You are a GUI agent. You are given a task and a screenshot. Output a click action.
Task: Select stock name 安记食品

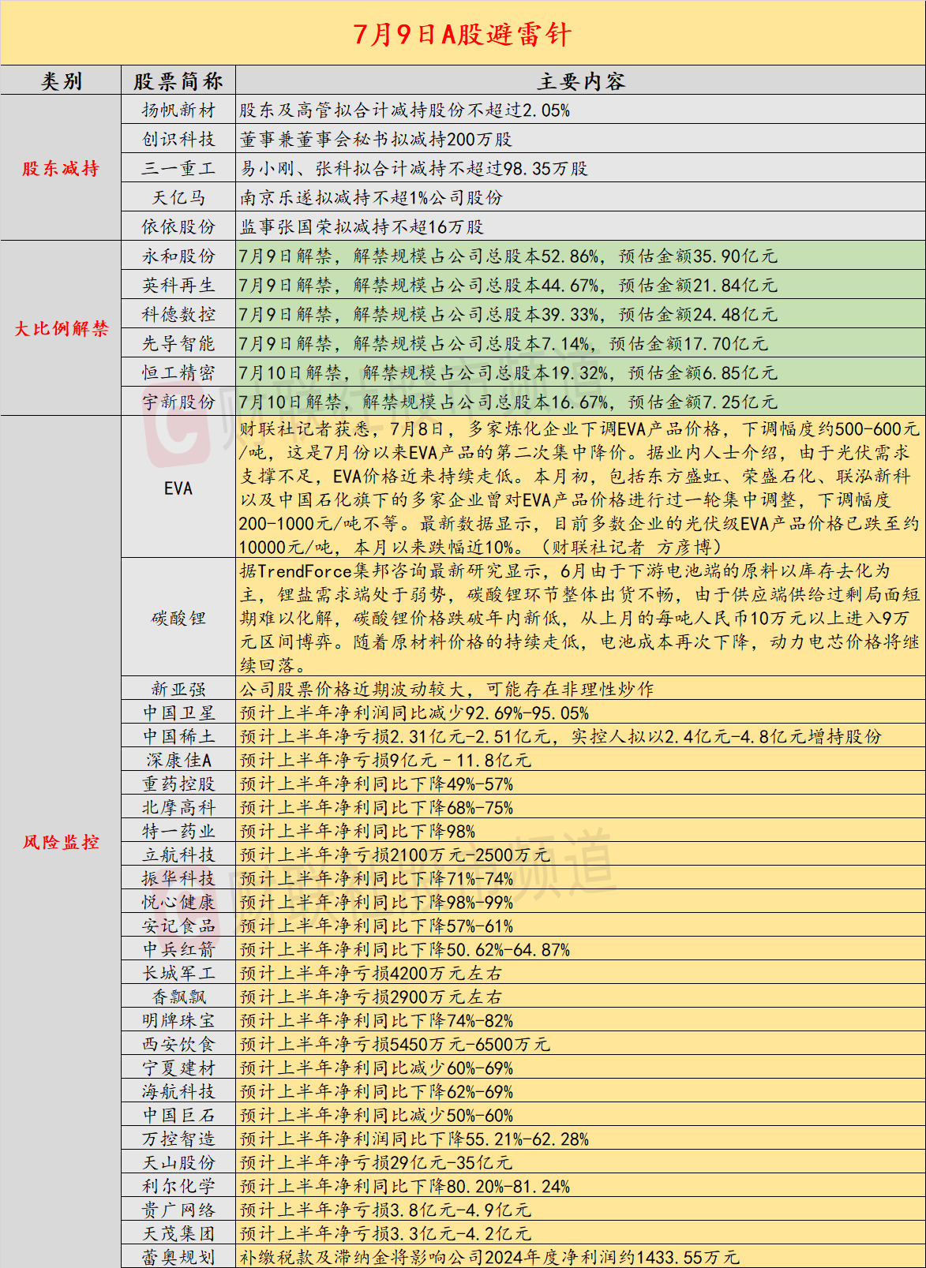178,926
